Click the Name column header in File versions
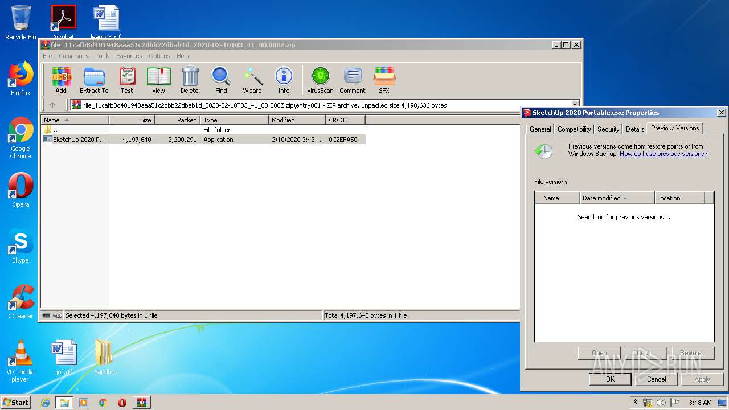Image resolution: width=729 pixels, height=410 pixels. (557, 198)
